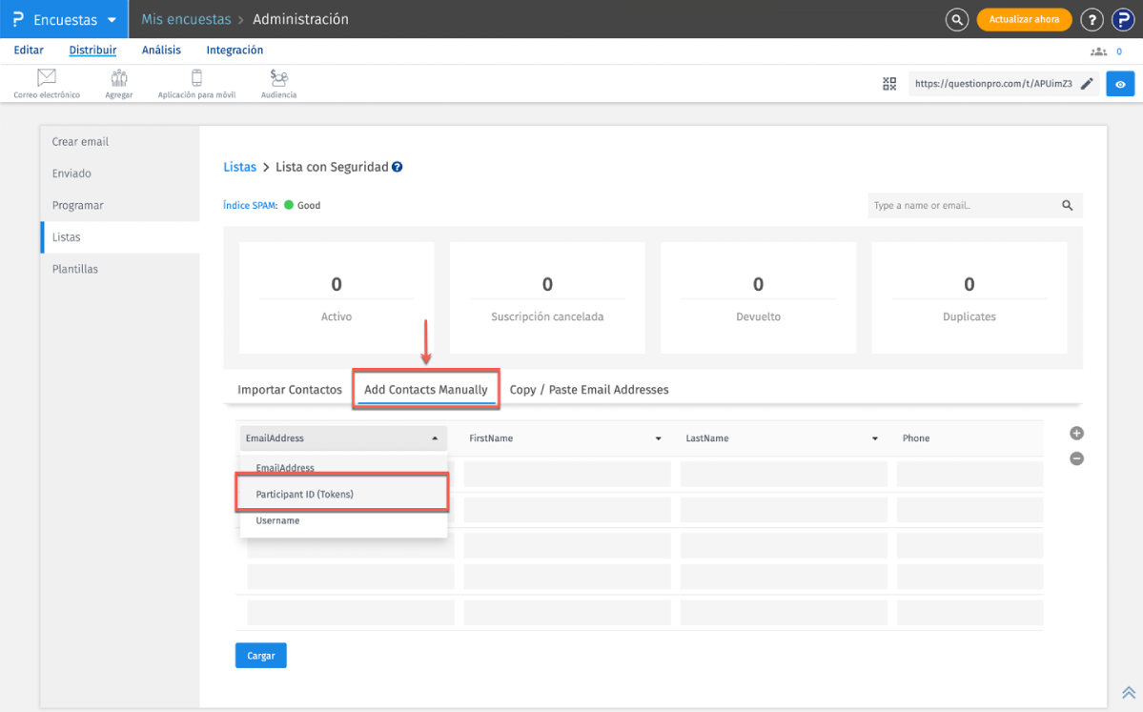Open the help question mark icon
The height and width of the screenshot is (712, 1143).
point(1092,19)
